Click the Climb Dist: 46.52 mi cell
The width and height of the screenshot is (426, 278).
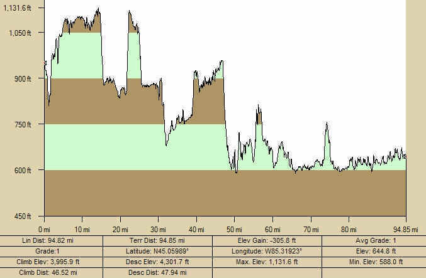click(x=51, y=272)
